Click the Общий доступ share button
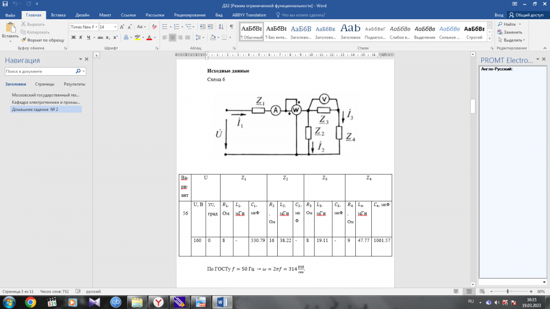Screen dimensions: 550x309 pyautogui.click(x=526, y=15)
